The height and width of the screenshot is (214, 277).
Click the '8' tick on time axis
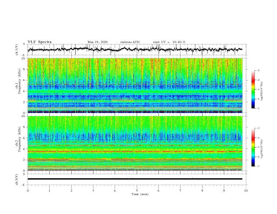click(202, 191)
